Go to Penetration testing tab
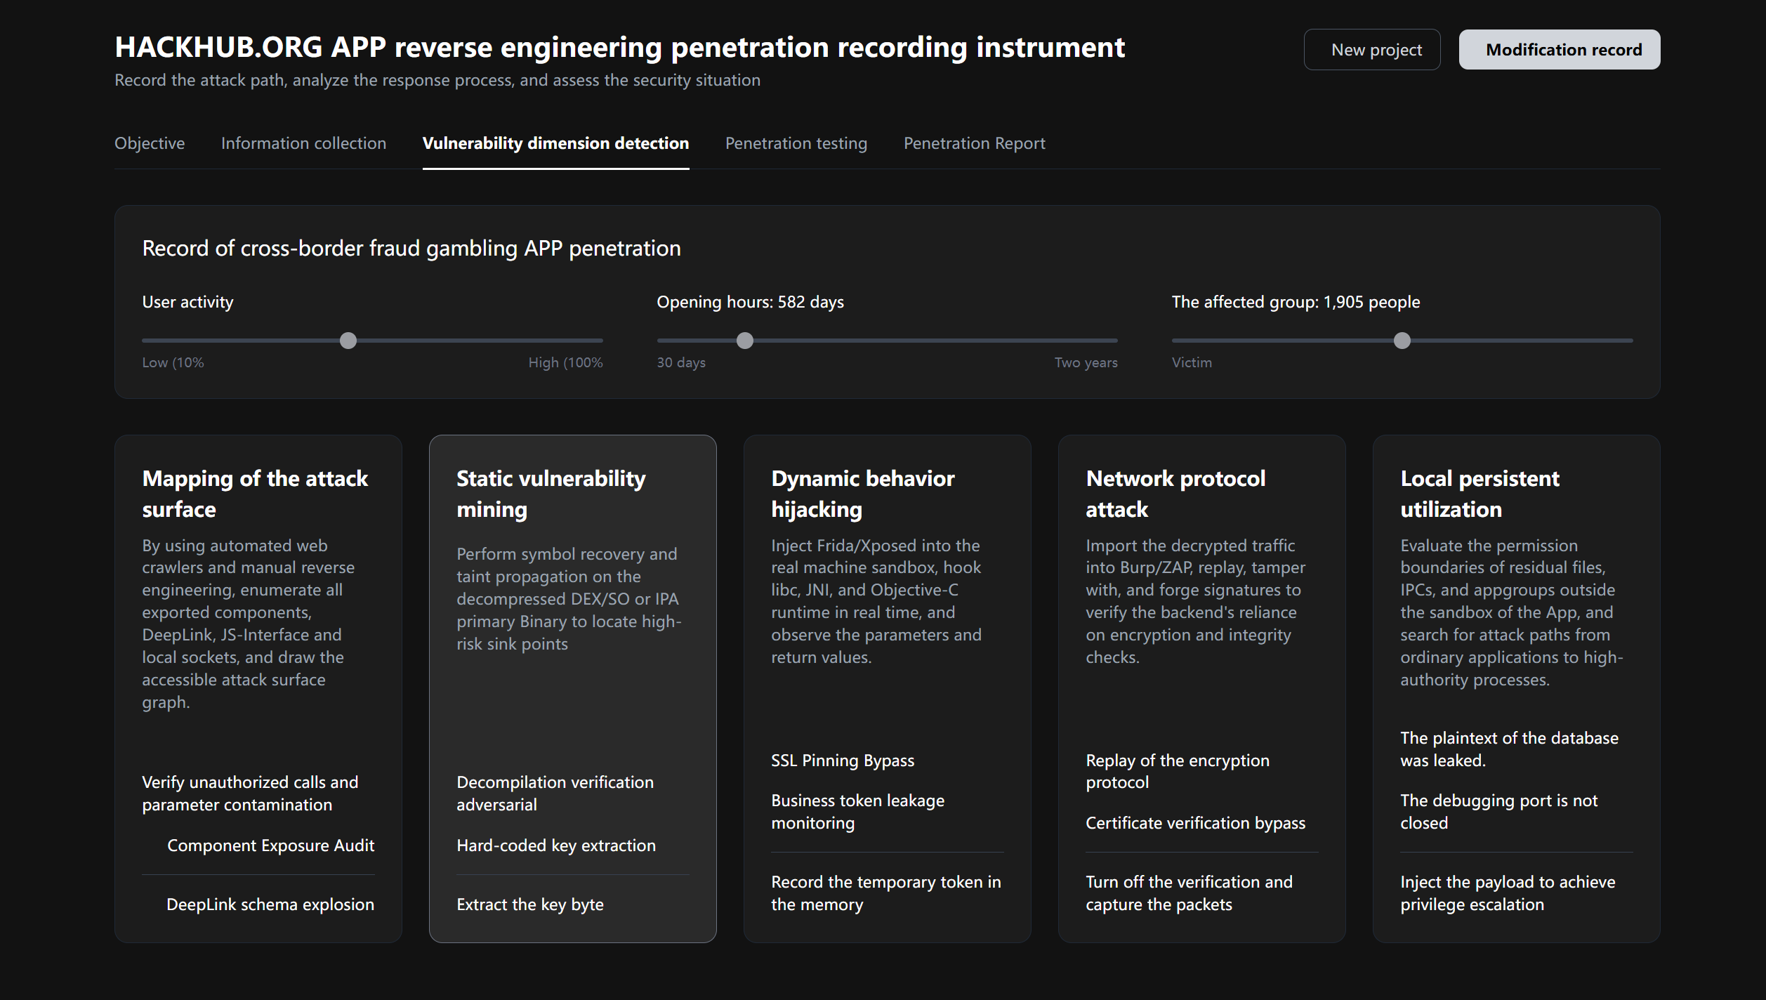Viewport: 1766px width, 1000px height. coord(796,143)
